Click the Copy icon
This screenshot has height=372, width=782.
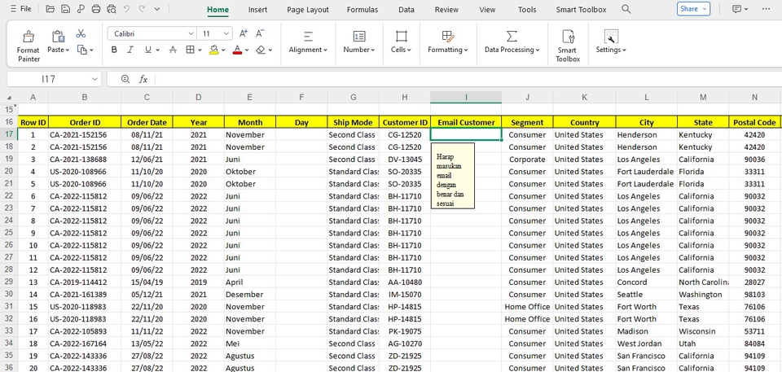coord(81,50)
